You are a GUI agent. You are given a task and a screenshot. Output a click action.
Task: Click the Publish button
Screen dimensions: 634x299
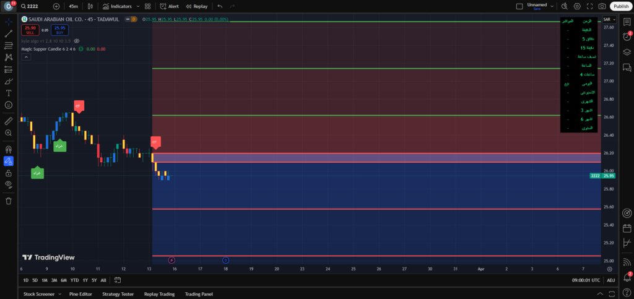coord(620,6)
